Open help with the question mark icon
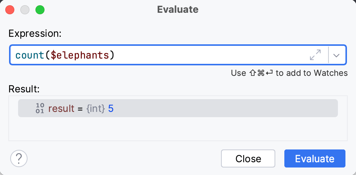The image size is (356, 175). click(19, 158)
